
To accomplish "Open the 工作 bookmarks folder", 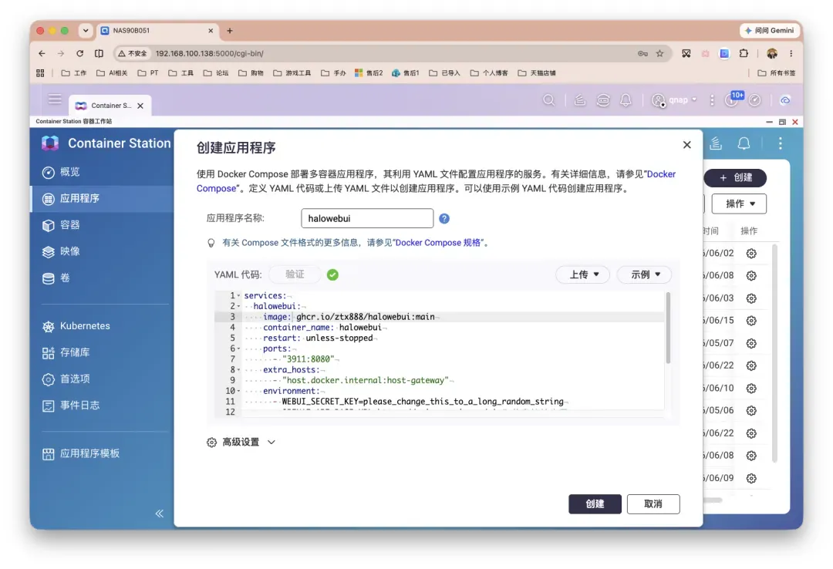I will coord(74,73).
